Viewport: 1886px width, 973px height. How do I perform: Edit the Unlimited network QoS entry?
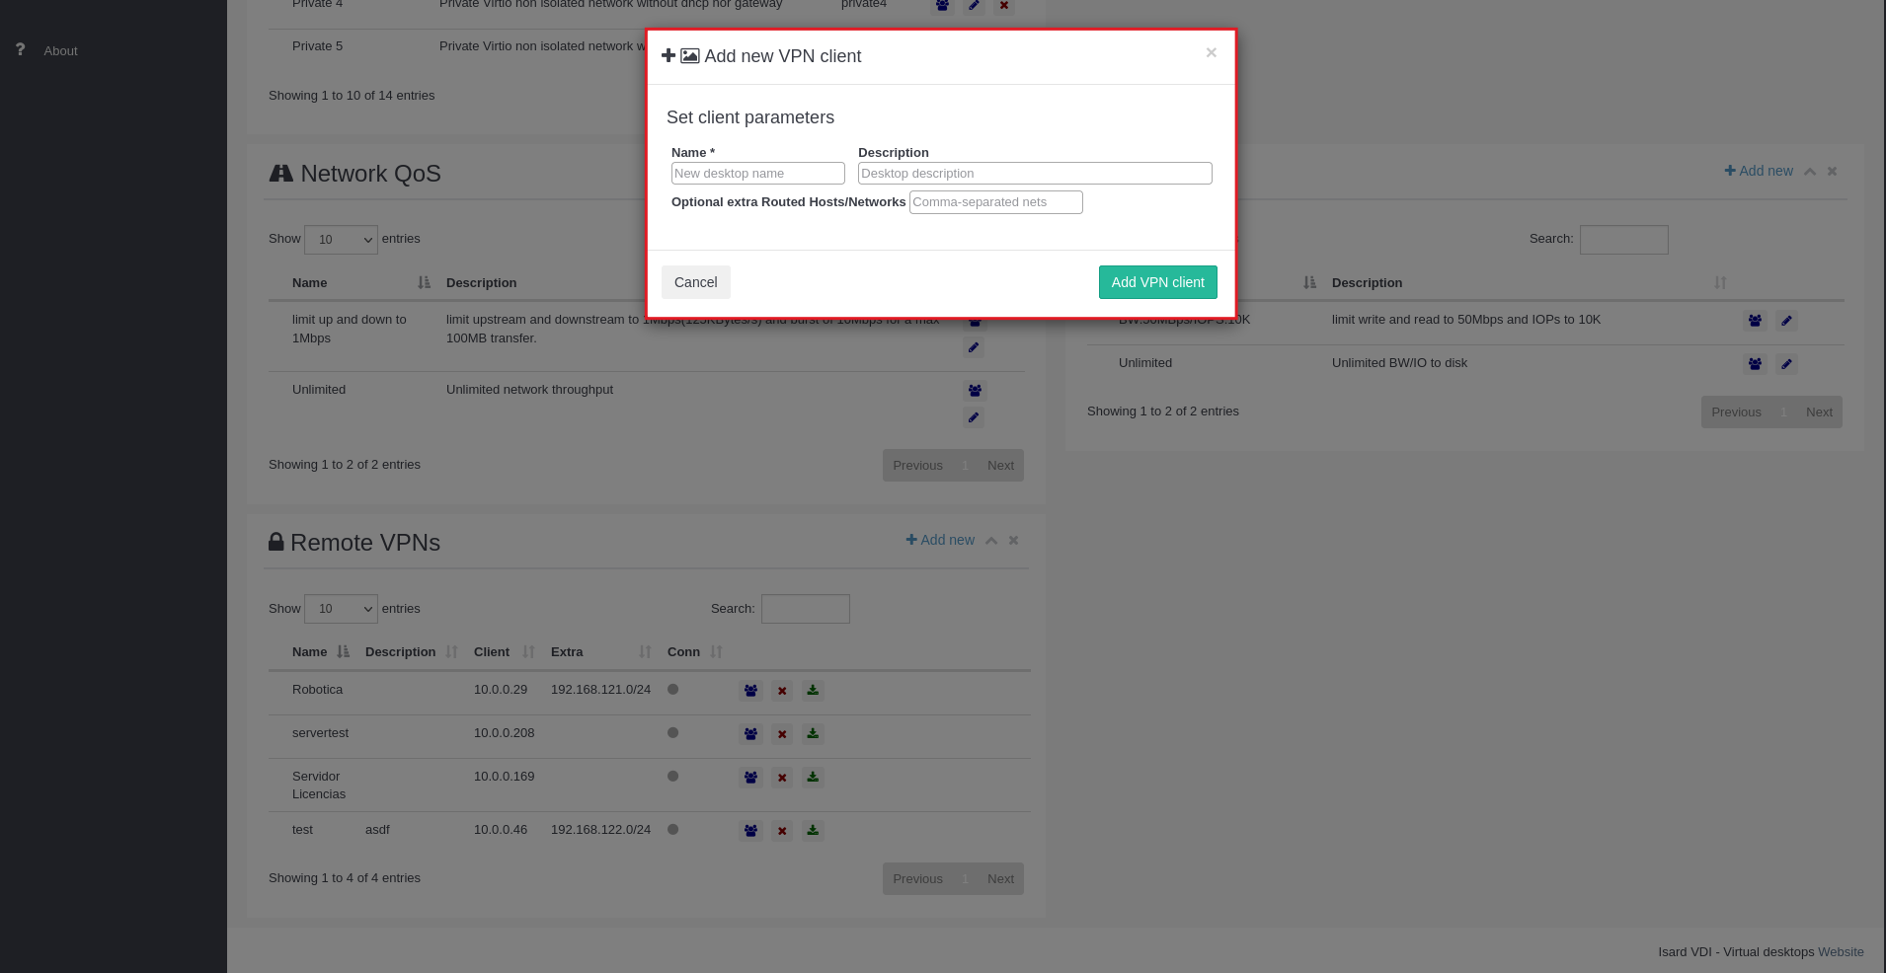click(x=974, y=417)
